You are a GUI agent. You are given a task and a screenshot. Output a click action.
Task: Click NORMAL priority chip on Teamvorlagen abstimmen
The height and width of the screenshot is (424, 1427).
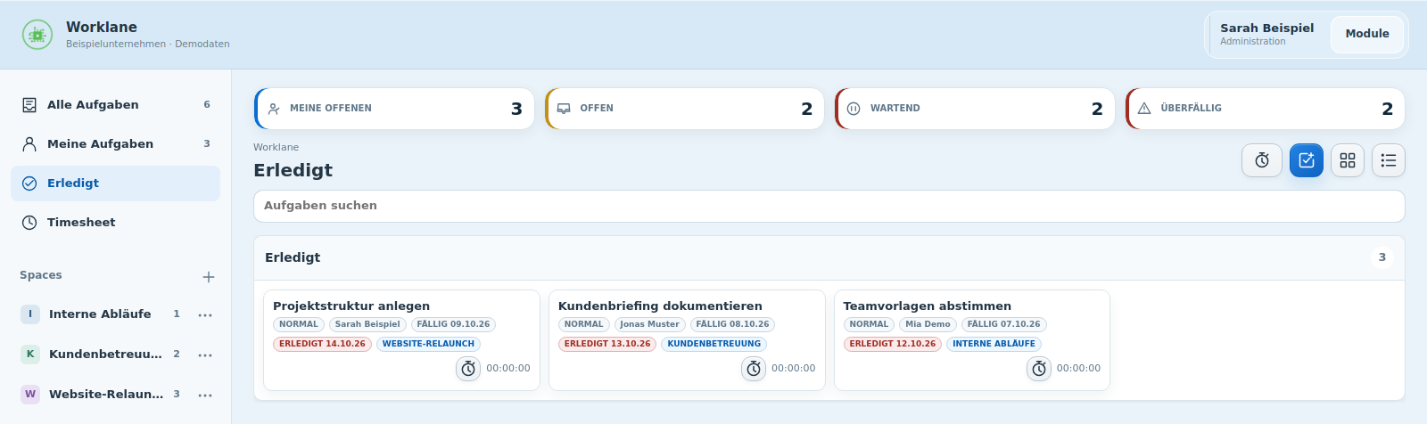869,324
